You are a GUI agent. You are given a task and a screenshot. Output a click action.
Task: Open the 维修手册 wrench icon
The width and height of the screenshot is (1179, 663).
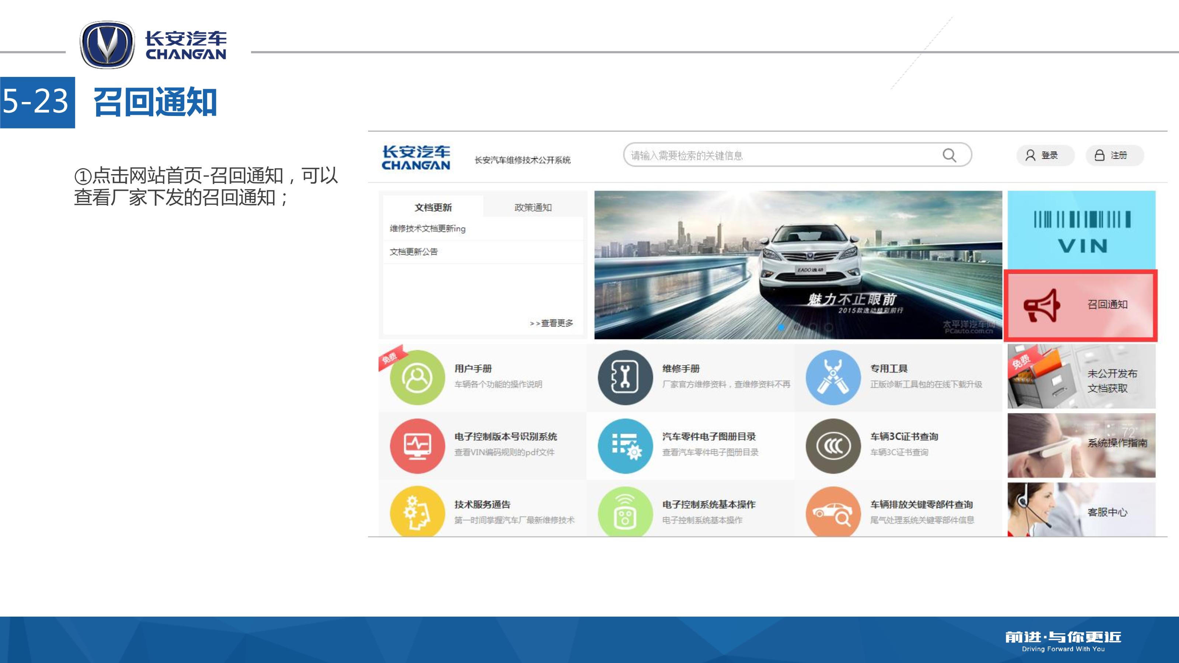pyautogui.click(x=625, y=377)
